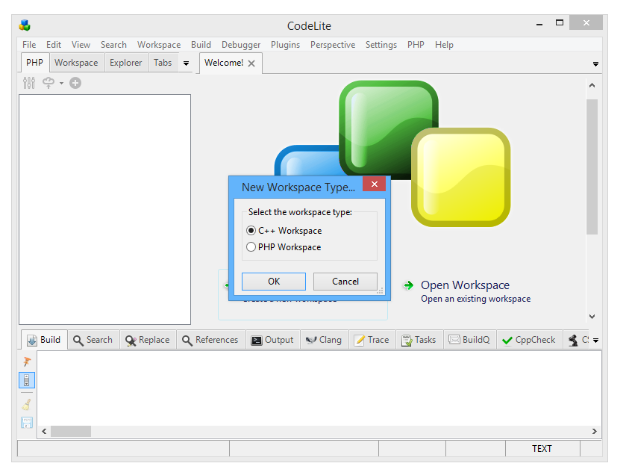Image resolution: width=629 pixels, height=475 pixels.
Task: Select the PHP Workspace radio button
Action: [x=251, y=247]
